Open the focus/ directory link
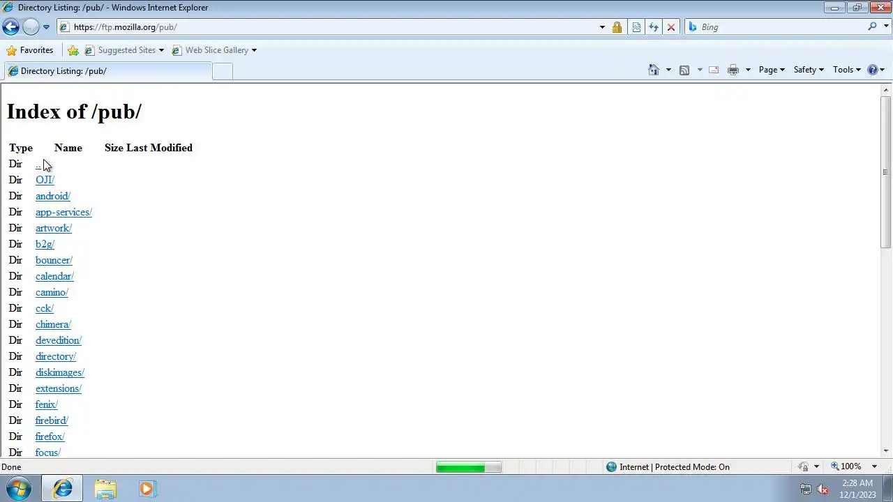Image resolution: width=893 pixels, height=502 pixels. pyautogui.click(x=48, y=452)
